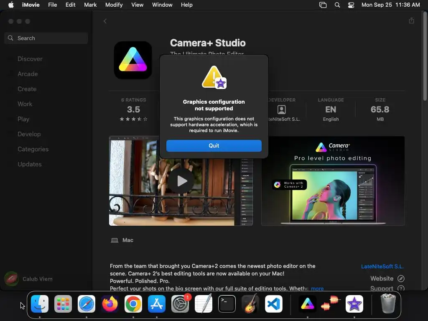428x321 pixels.
Task: Click the back chevron in App Store
Action: coord(105,21)
